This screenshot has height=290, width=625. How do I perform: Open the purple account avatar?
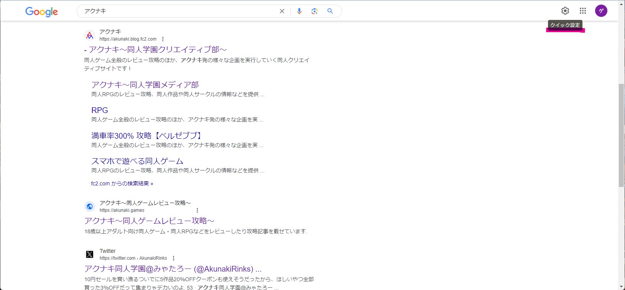click(601, 11)
